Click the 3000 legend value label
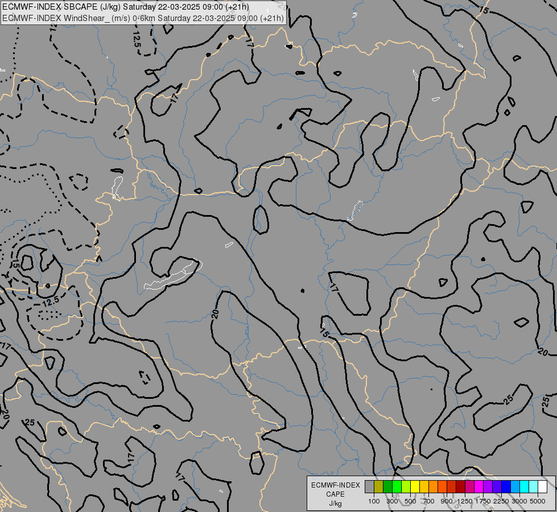 (x=519, y=501)
